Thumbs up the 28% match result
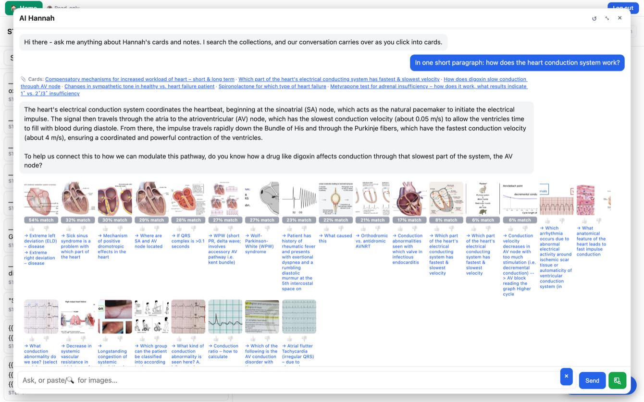Image resolution: width=644 pixels, height=402 pixels. 180,229
